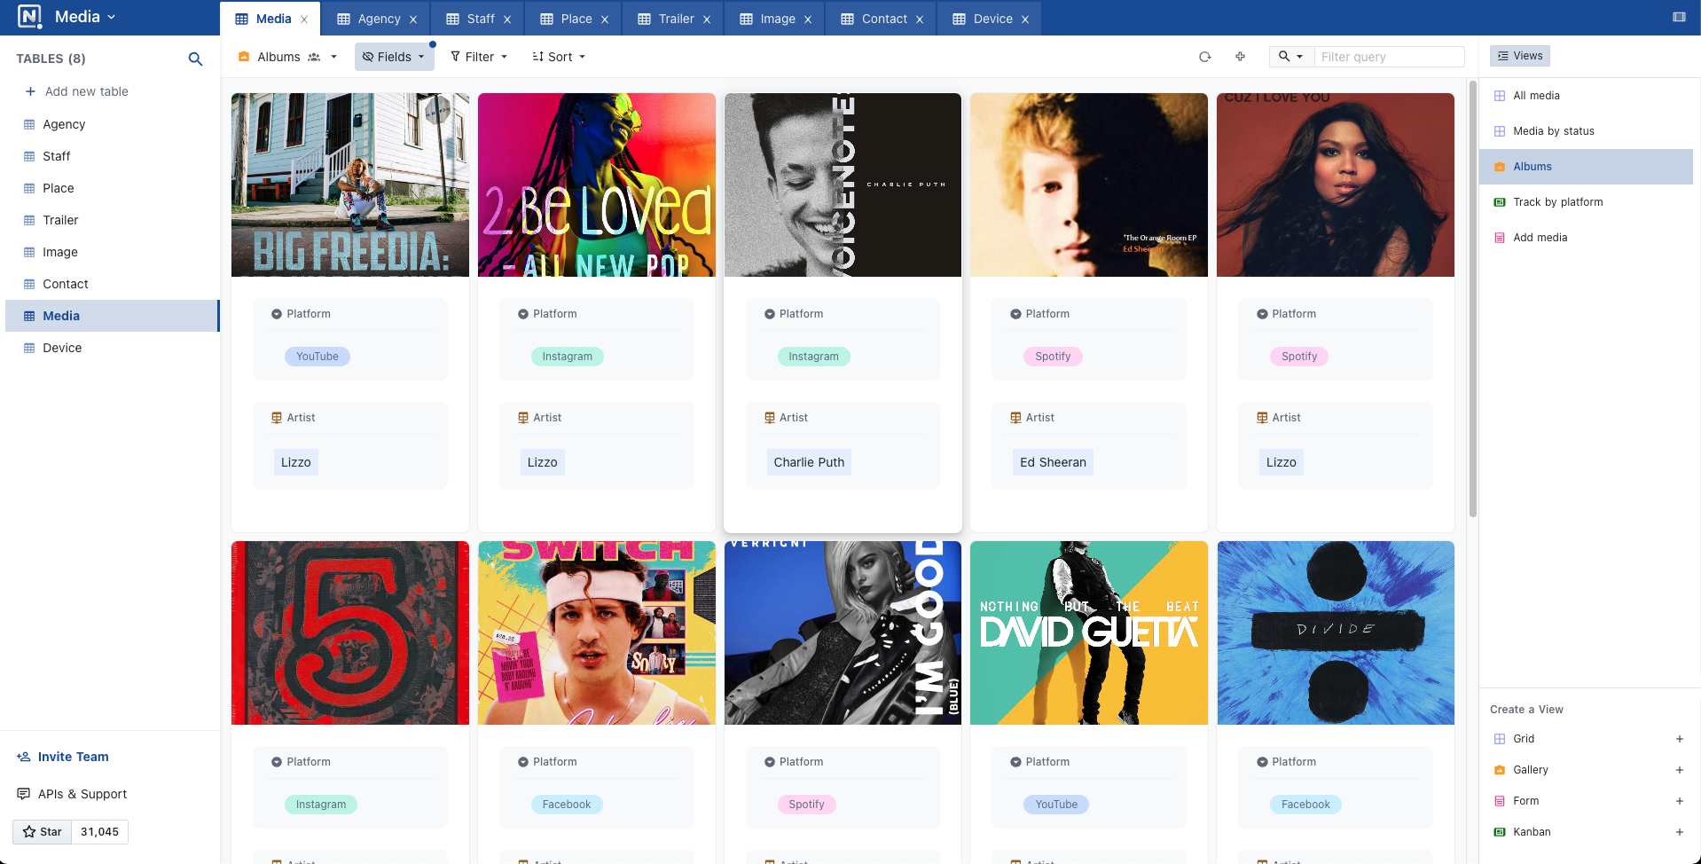Viewport: 1701px width, 864px height.
Task: Close the Place tab
Action: [x=605, y=20]
